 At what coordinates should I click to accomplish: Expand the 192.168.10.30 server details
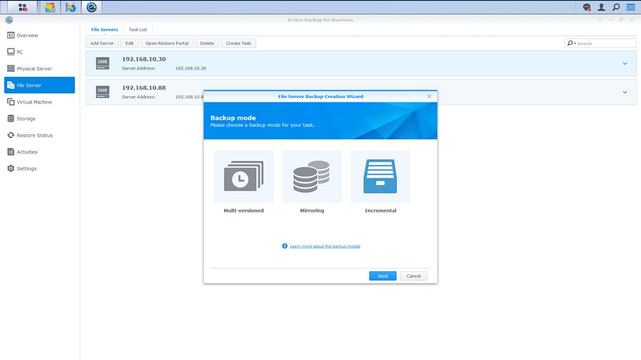point(625,63)
